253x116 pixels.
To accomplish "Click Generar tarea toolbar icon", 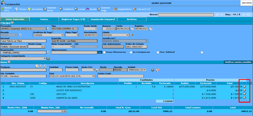I will click(x=45, y=9).
